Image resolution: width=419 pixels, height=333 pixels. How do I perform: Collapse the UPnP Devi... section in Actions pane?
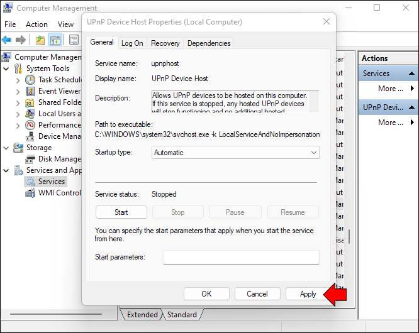[x=412, y=107]
